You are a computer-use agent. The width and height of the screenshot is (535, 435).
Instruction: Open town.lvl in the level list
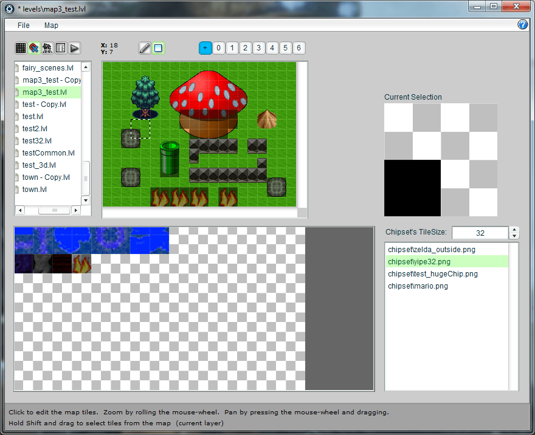35,190
